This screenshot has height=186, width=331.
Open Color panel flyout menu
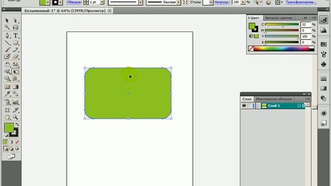coord(314,18)
